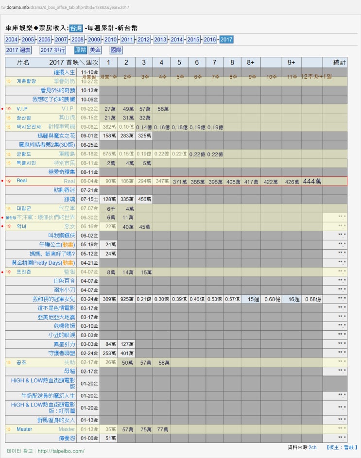
Task: Open the 銀魂 movie link
Action: point(70,199)
